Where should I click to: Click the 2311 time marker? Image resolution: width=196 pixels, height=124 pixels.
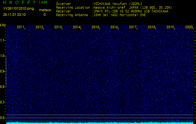(21, 27)
